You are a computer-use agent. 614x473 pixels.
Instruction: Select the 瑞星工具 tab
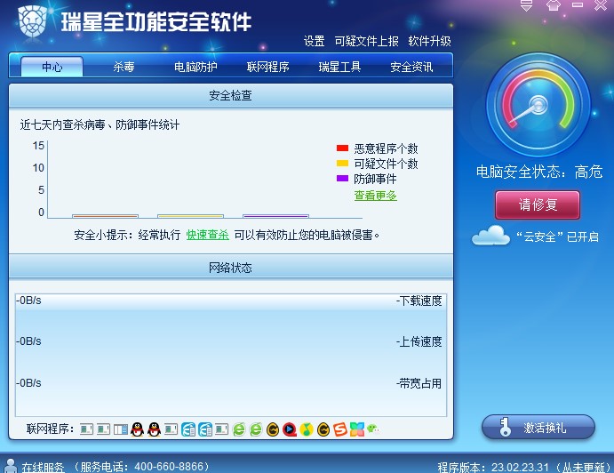point(339,67)
